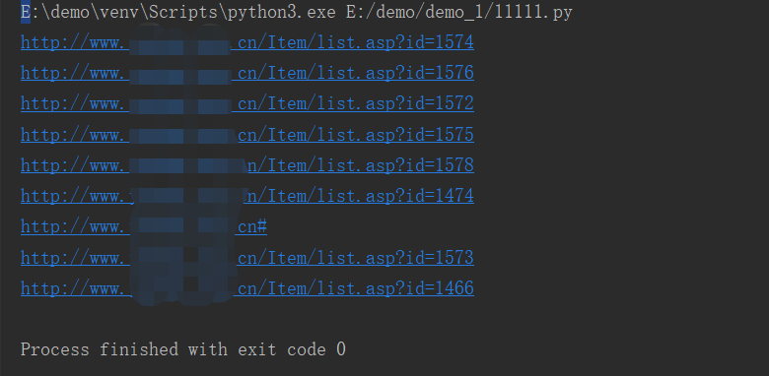Click the word Process in finish message
Image resolution: width=769 pixels, height=376 pixels.
55,349
